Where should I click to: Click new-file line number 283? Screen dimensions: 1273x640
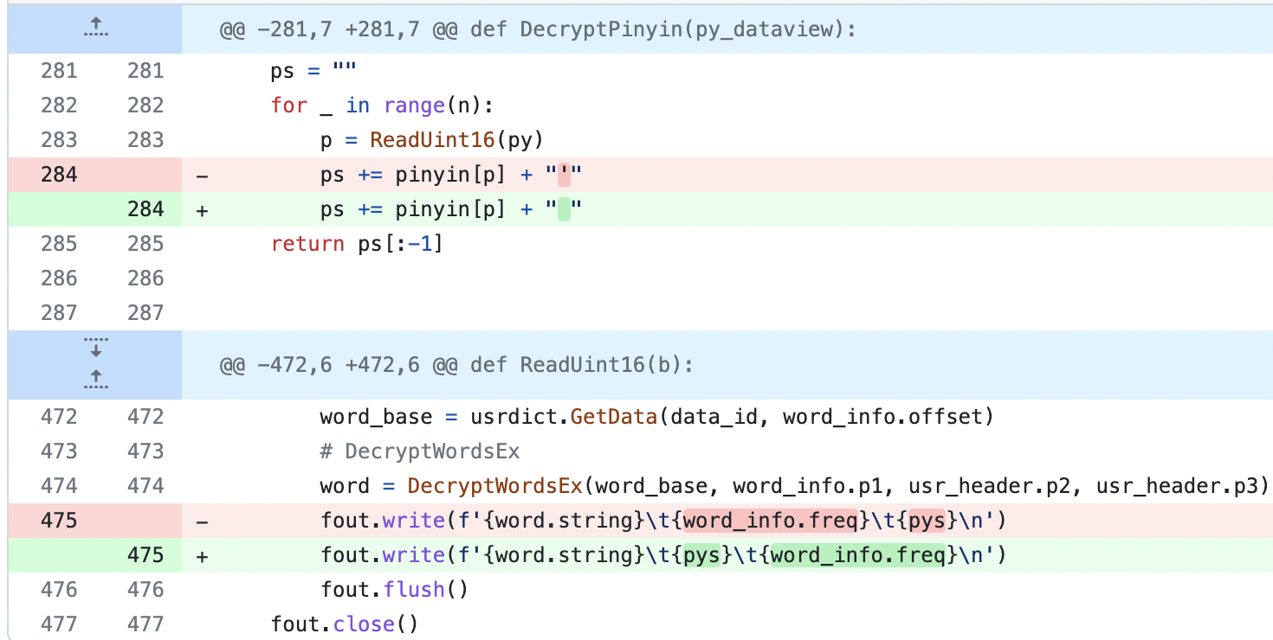click(x=145, y=140)
